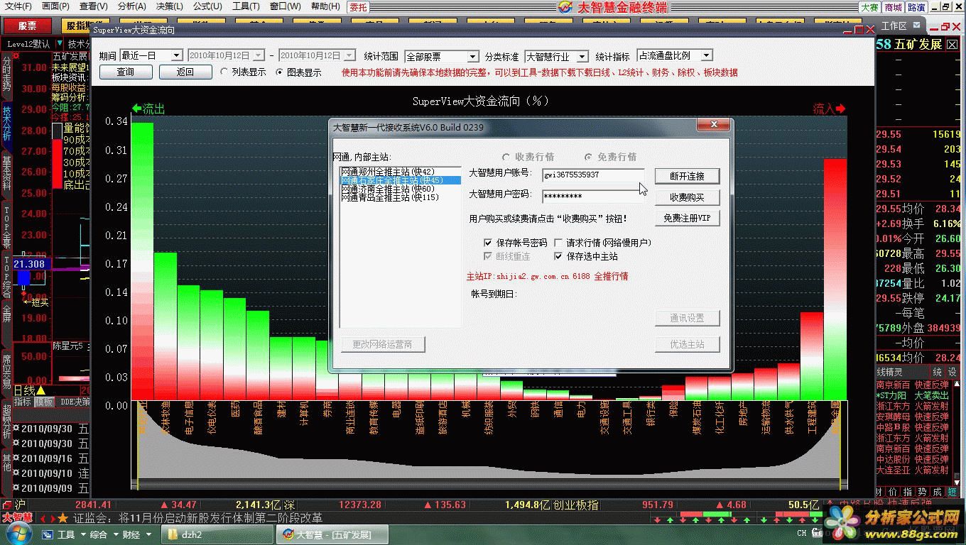
Task: Select the 列表显示 radio button
Action: coord(224,72)
